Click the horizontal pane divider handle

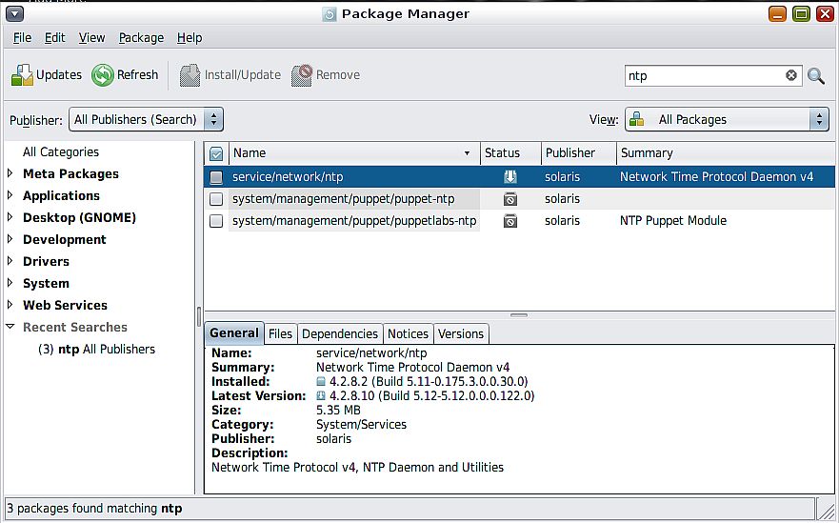tap(519, 315)
